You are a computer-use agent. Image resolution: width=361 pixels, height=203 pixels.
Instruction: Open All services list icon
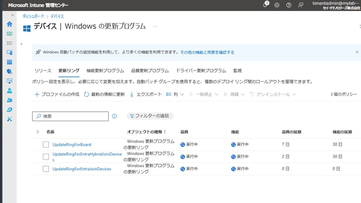tap(9, 43)
